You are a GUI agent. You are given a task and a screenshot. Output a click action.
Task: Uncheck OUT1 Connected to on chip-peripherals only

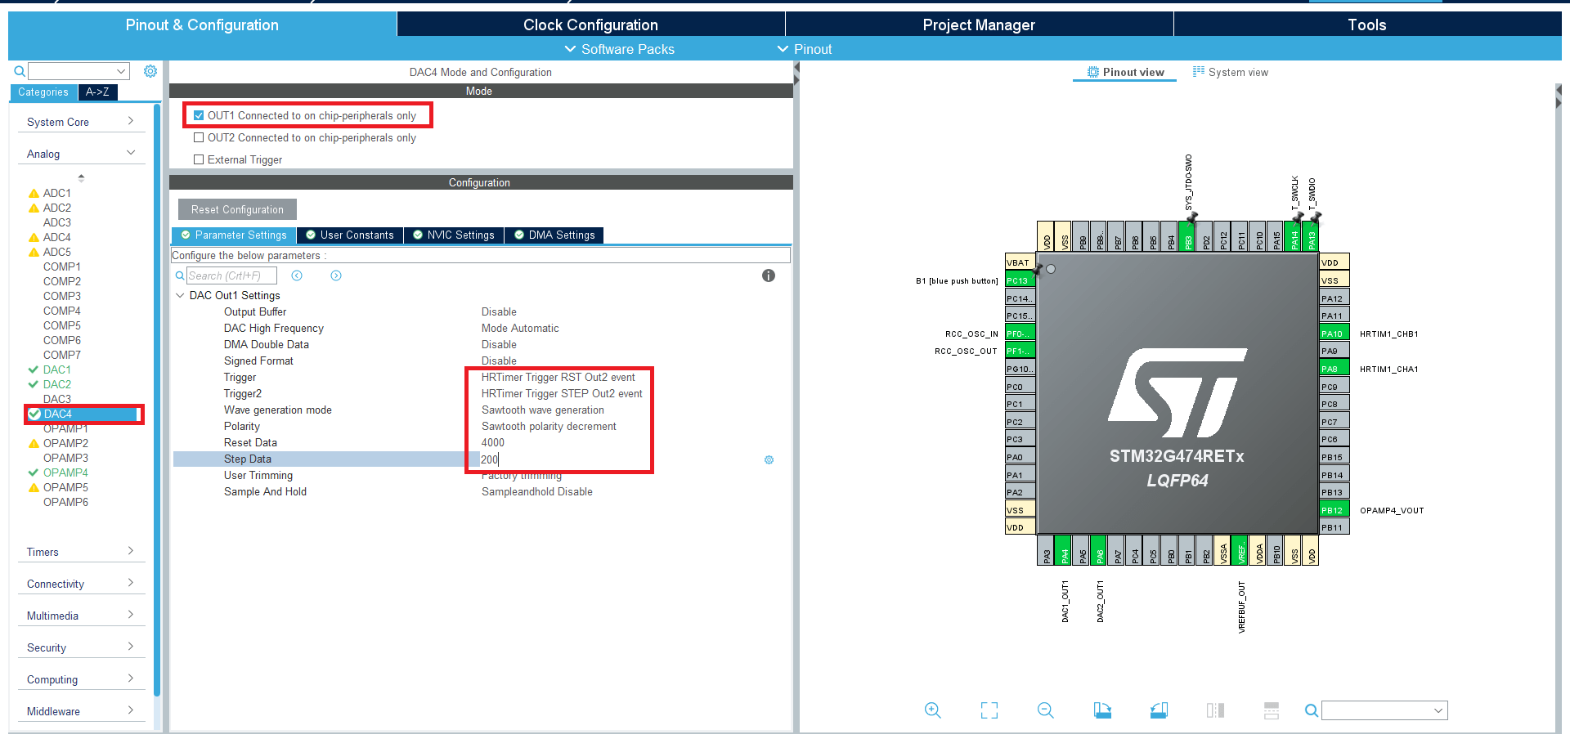199,116
